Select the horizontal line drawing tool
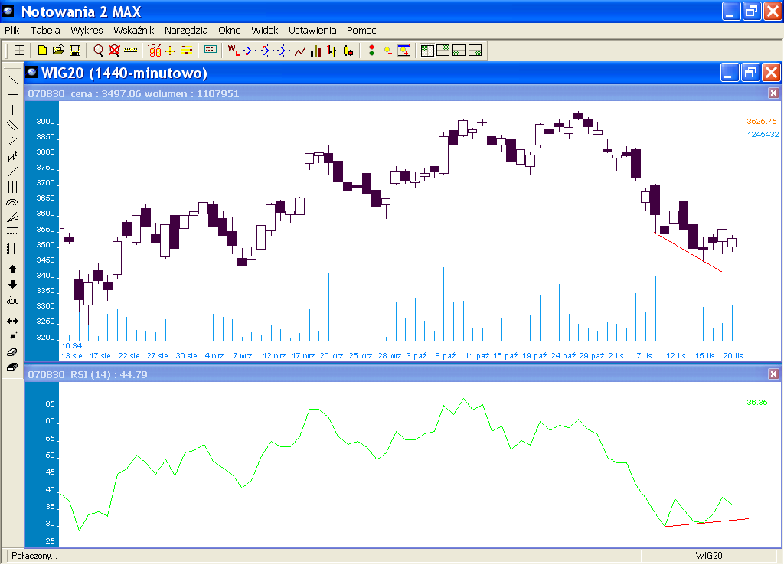Screen dimensions: 784x565 pos(12,94)
